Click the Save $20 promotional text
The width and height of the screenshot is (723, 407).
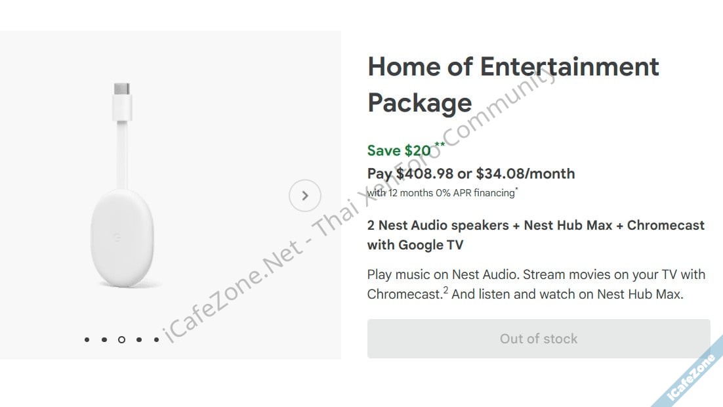click(399, 150)
